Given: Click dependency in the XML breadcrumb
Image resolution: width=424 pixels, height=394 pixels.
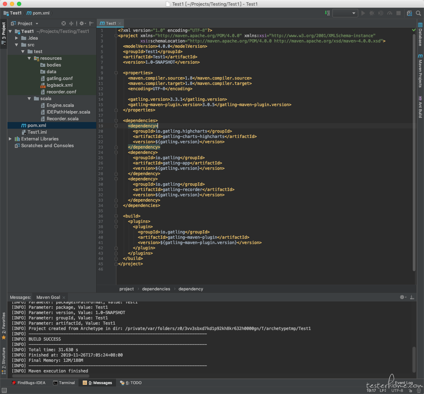Looking at the screenshot, I should click(191, 289).
